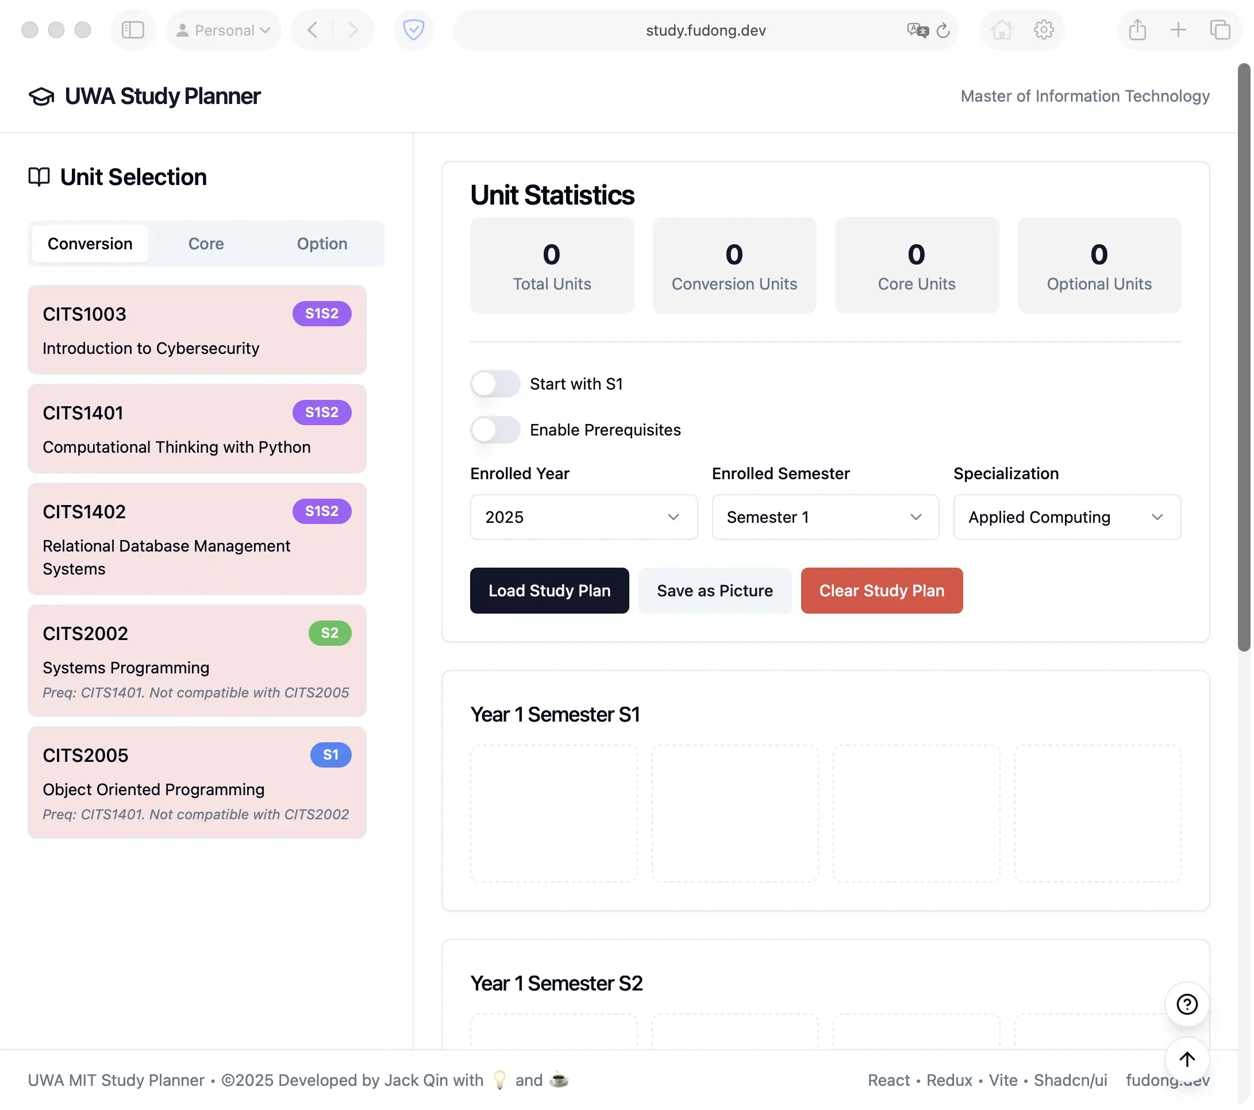
Task: Open the Enrolled Year dropdown
Action: tap(583, 517)
